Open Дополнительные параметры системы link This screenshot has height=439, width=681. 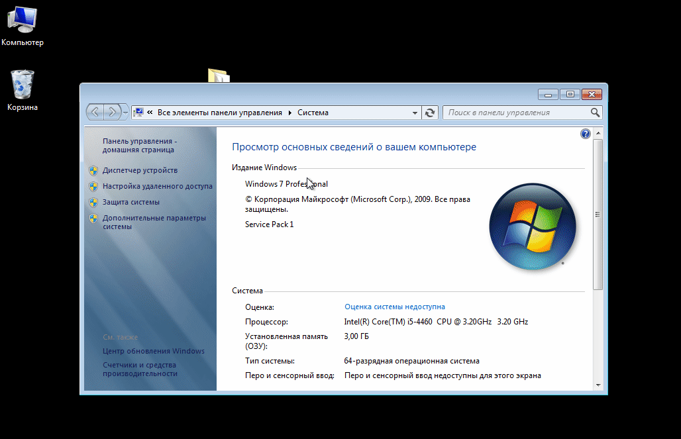click(154, 222)
